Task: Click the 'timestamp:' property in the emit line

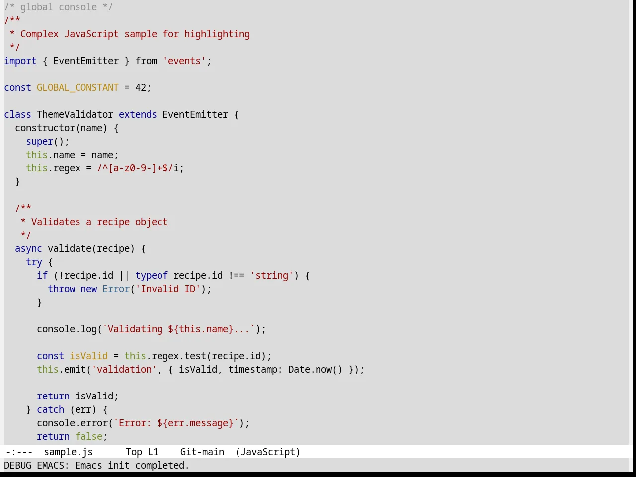Action: click(255, 369)
